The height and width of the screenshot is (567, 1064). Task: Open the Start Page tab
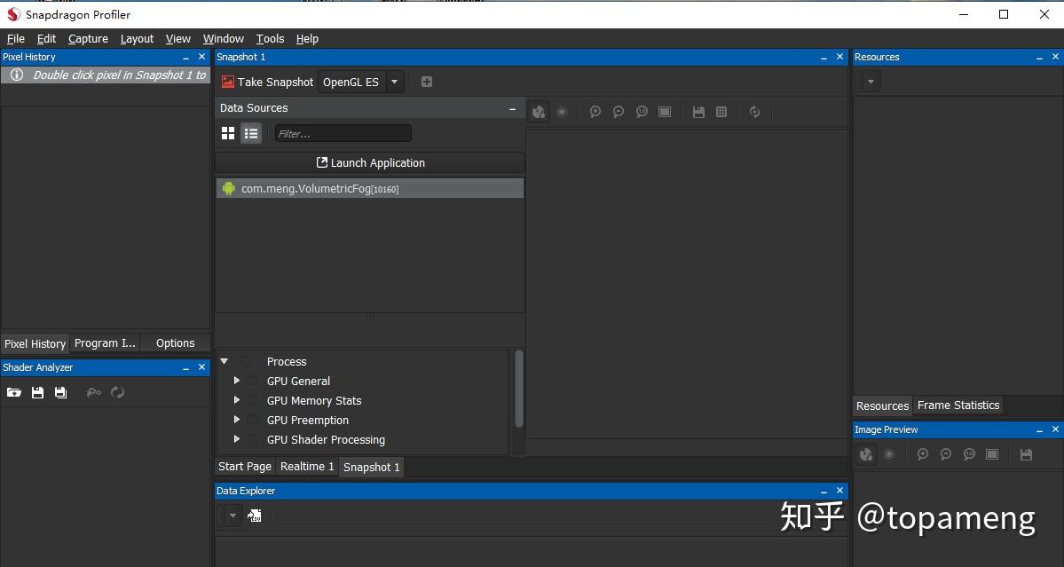coord(244,467)
